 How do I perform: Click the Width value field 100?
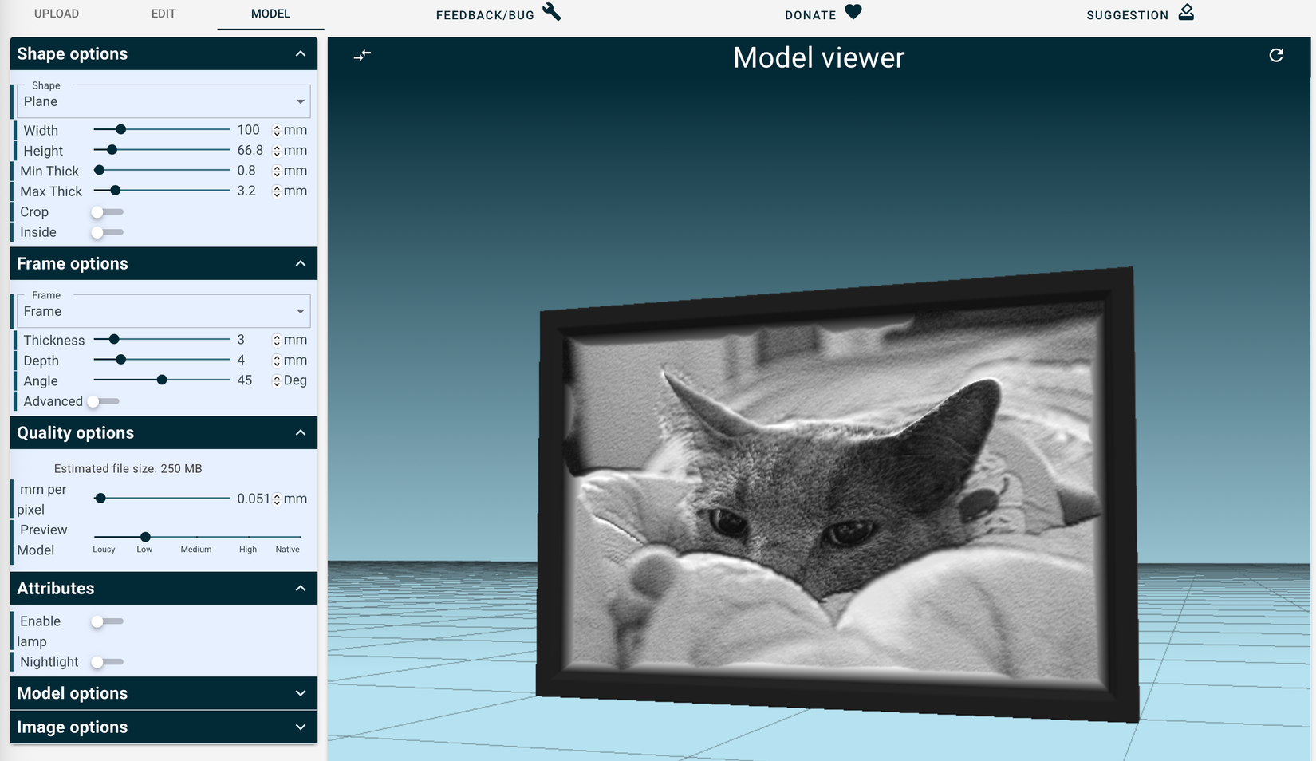point(254,130)
